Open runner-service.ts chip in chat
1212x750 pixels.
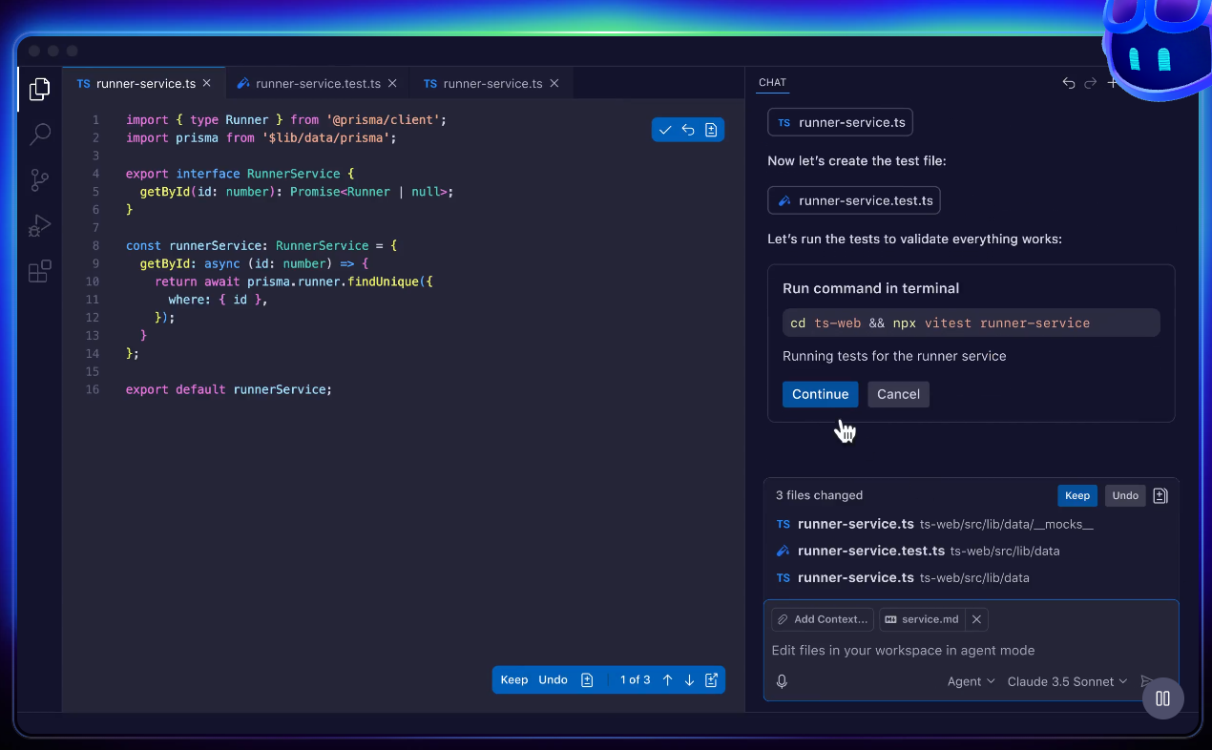841,123
